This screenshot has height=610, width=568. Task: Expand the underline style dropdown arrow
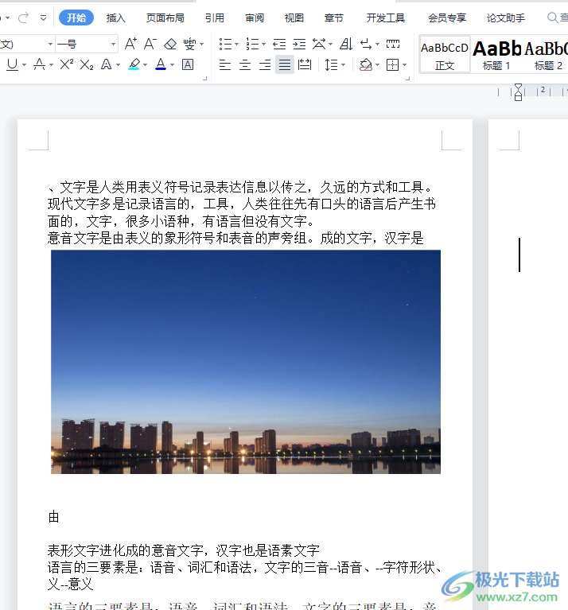[25, 65]
